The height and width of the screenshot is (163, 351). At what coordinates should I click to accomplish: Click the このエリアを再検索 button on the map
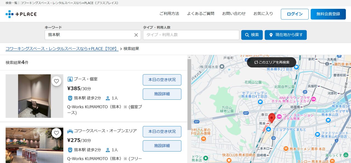point(271,62)
